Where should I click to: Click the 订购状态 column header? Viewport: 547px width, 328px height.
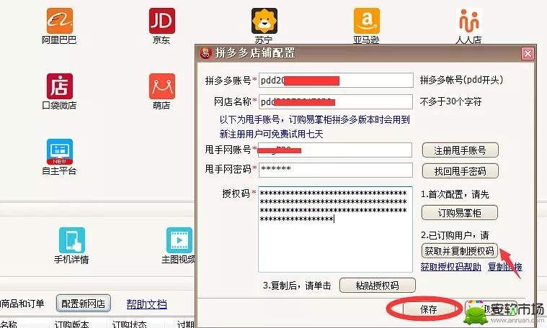coord(129,324)
